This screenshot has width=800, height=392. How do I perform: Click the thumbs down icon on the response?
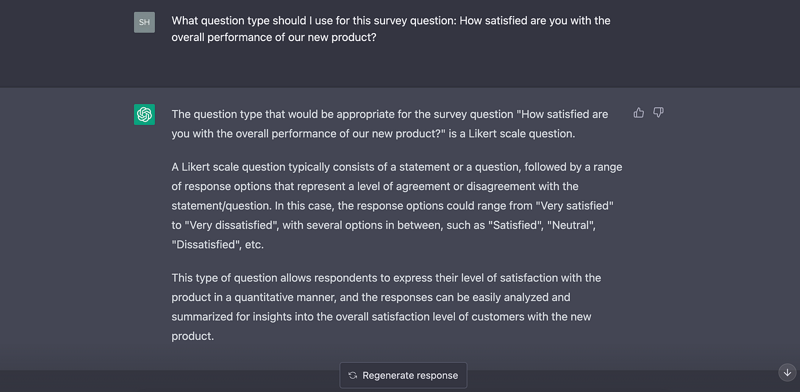pos(658,113)
